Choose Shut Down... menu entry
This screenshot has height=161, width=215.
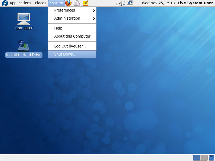pos(72,54)
